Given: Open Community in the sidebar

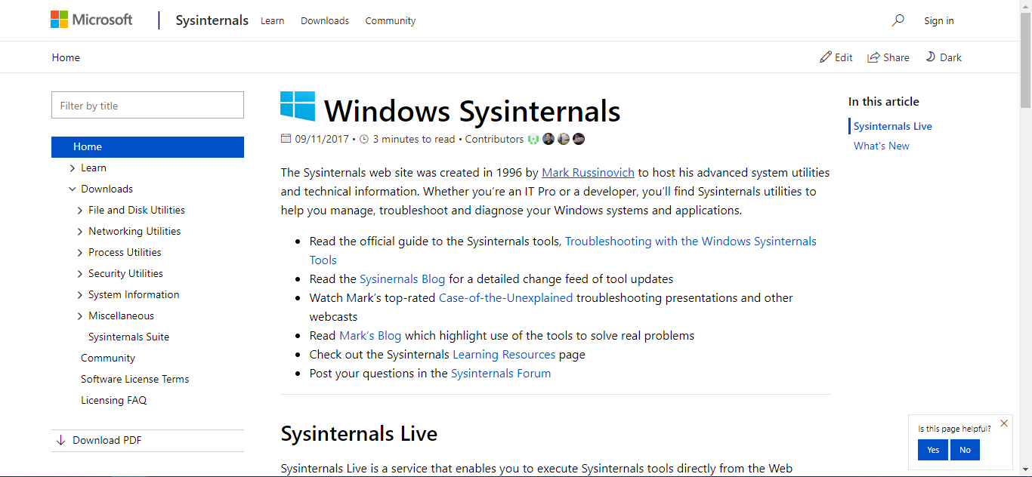Looking at the screenshot, I should click(108, 359).
